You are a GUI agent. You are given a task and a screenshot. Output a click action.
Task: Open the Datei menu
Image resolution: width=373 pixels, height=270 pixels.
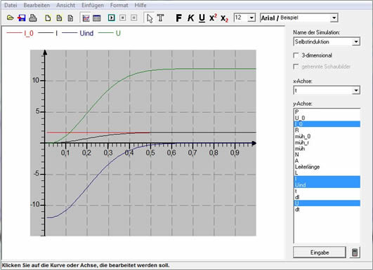(11, 5)
